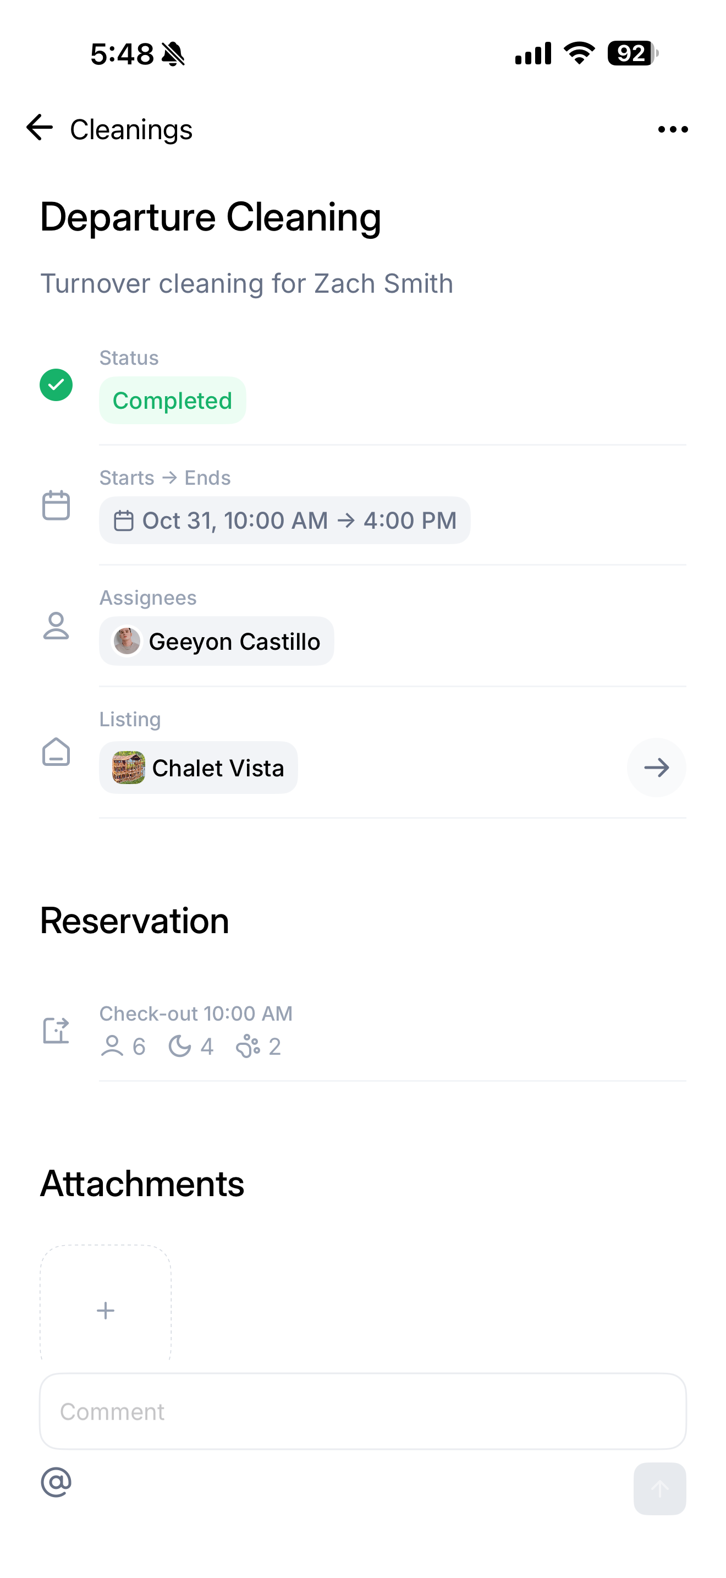Tap the guests count showing 6
Screen dimensions: 726x1578
[123, 1047]
